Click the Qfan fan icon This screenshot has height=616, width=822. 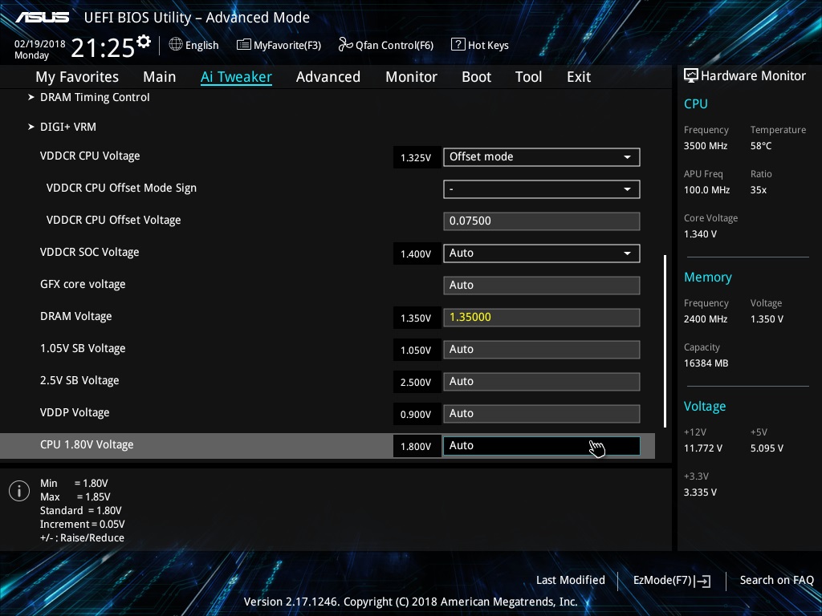click(345, 45)
